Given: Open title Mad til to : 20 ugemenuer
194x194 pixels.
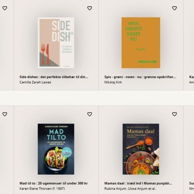Looking at the screenshot, I should tap(54, 183).
